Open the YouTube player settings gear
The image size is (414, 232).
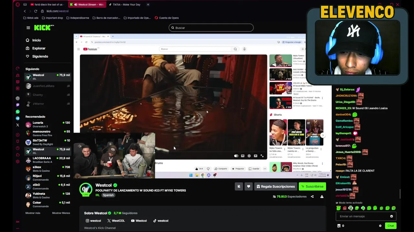click(x=249, y=156)
